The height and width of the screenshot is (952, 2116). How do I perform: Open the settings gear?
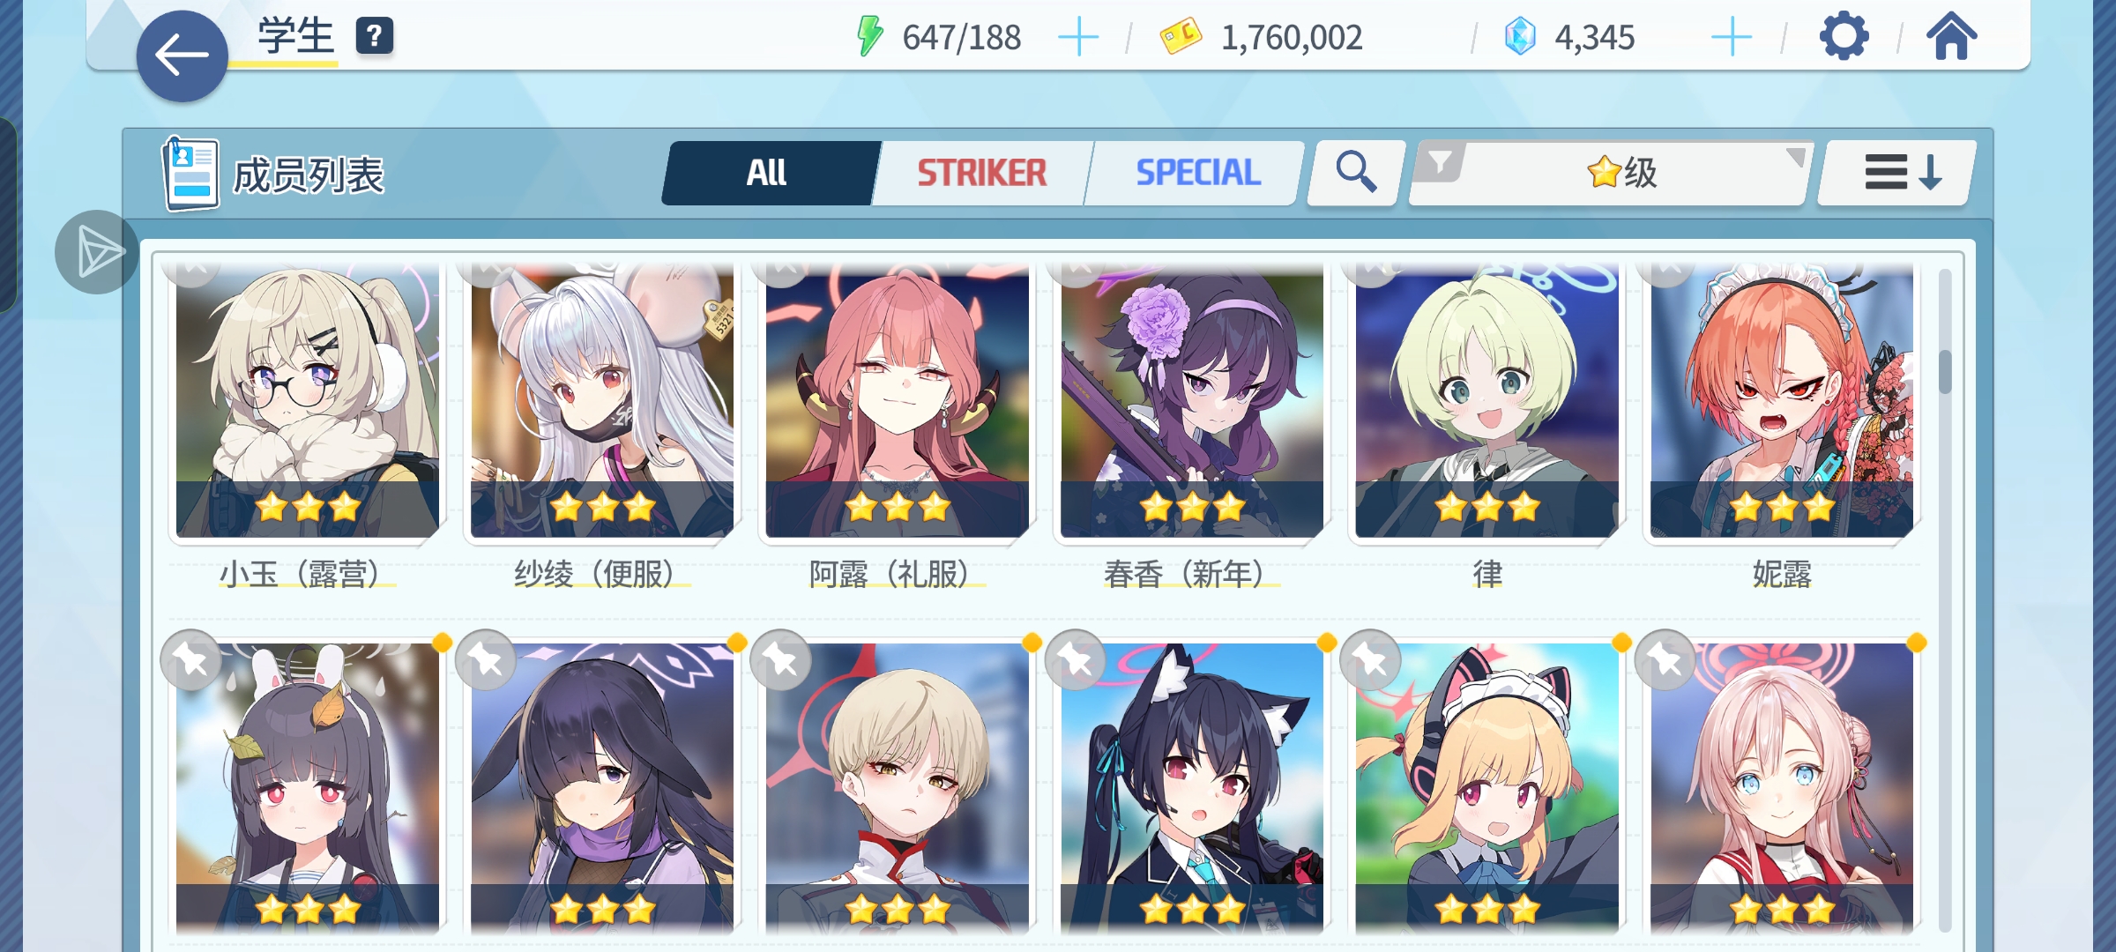[x=1844, y=37]
